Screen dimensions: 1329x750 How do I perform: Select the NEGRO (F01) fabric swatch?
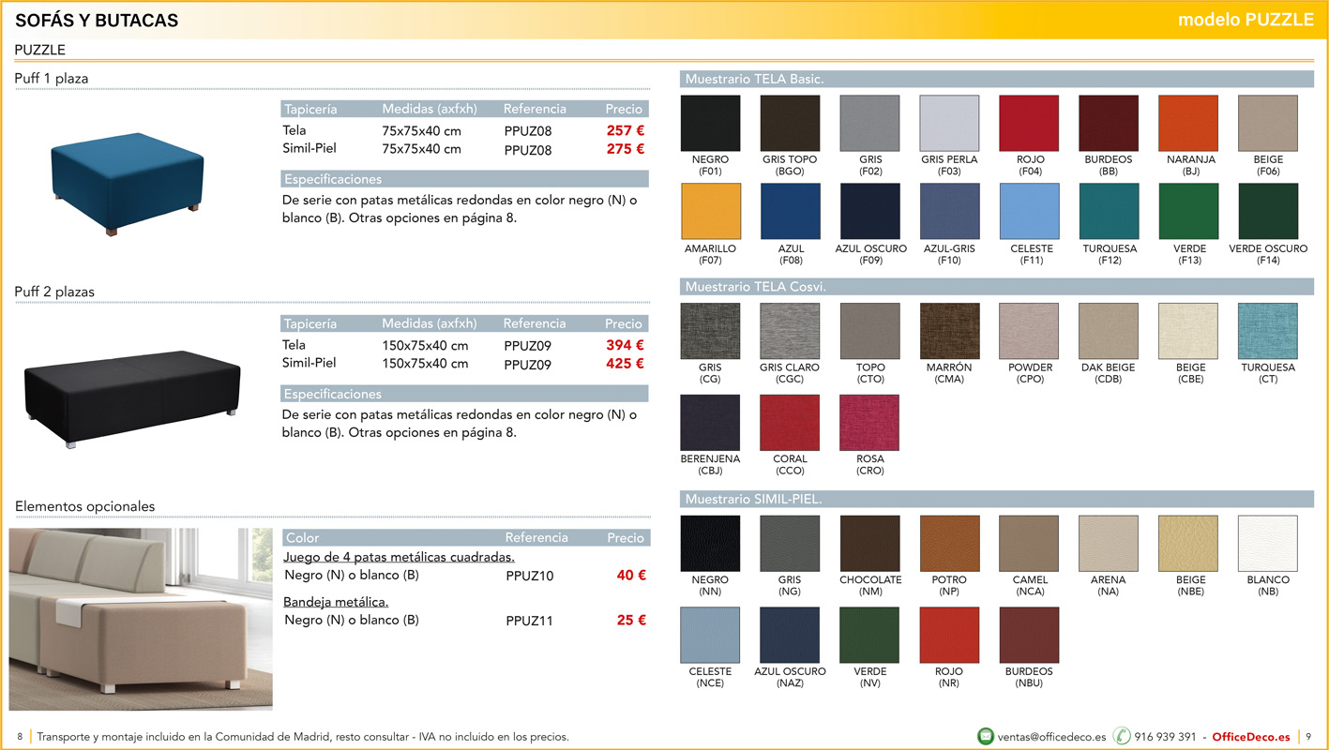710,123
